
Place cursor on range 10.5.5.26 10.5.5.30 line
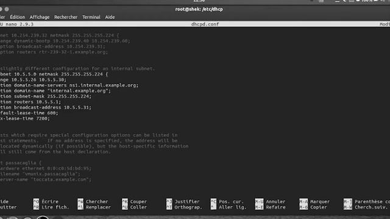34,80
